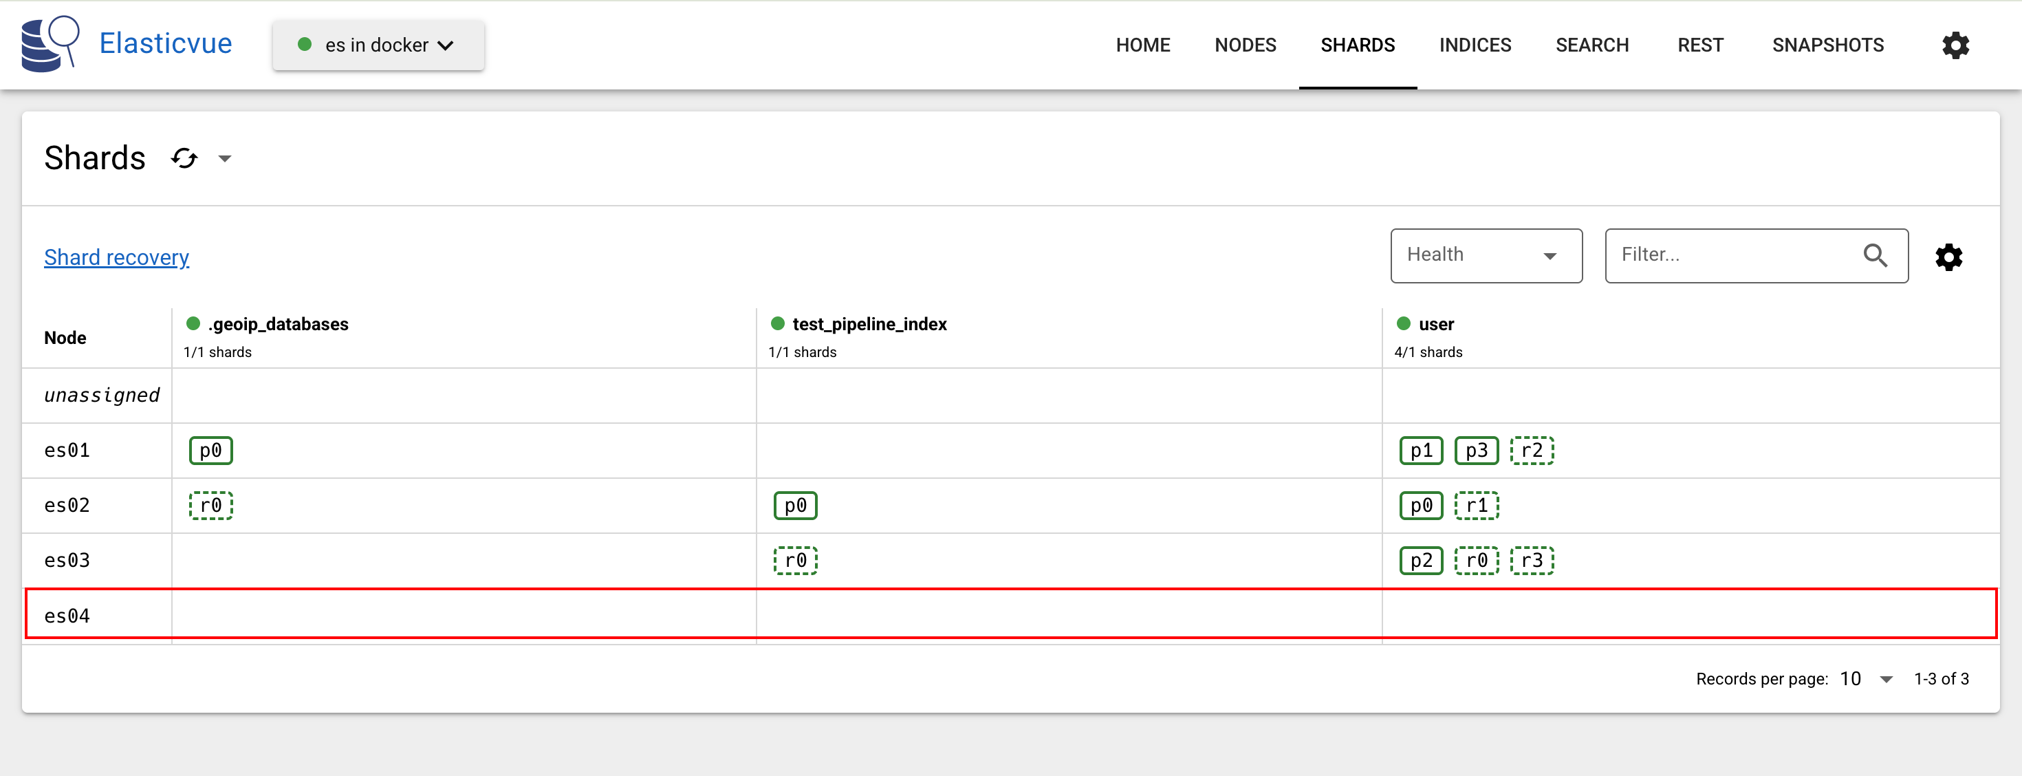
Task: Select user r1 shard on es02
Action: click(1477, 506)
